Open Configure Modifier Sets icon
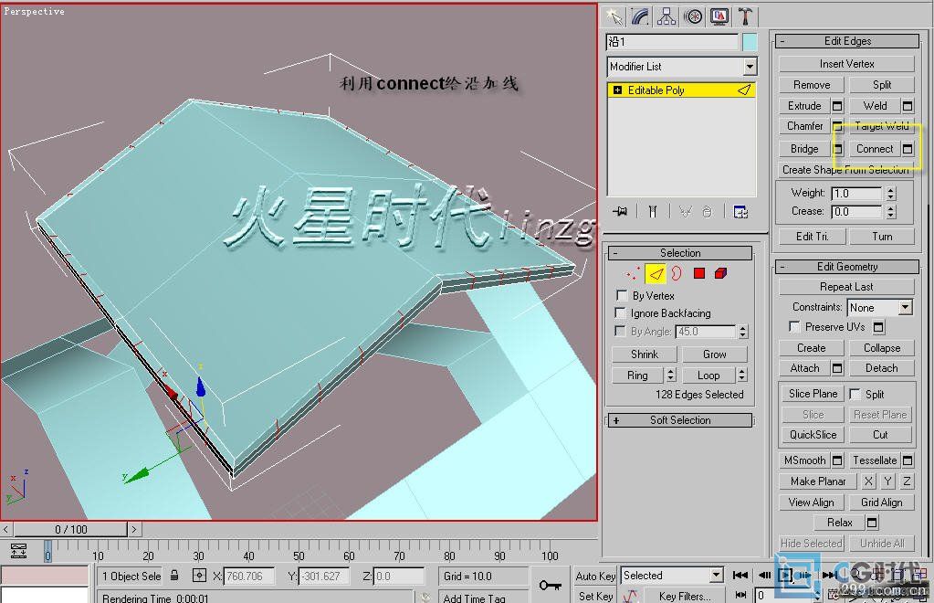The height and width of the screenshot is (603, 934). (x=740, y=212)
